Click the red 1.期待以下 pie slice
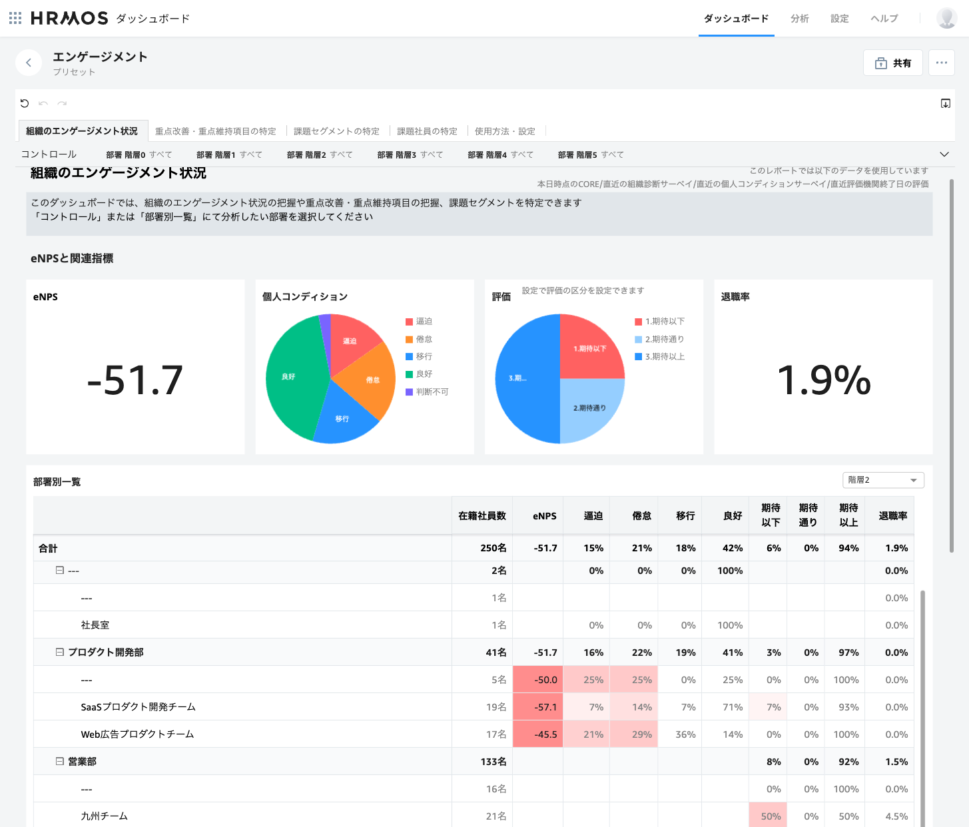The width and height of the screenshot is (969, 827). (x=589, y=346)
